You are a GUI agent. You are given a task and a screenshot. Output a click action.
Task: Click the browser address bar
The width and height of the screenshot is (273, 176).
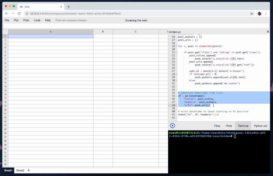(x=128, y=14)
